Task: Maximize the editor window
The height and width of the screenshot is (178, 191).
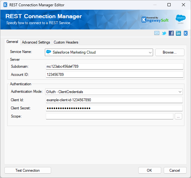Action: tap(169, 5)
